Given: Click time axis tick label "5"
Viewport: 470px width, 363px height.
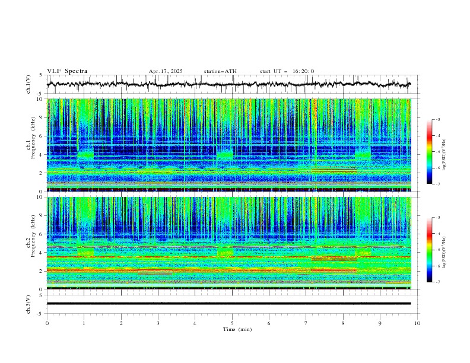Looking at the screenshot, I should pyautogui.click(x=232, y=323).
